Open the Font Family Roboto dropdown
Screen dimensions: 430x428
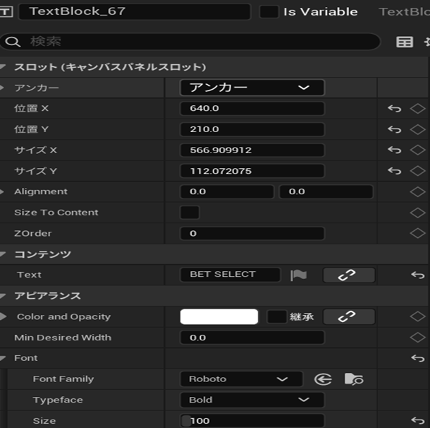pyautogui.click(x=241, y=379)
